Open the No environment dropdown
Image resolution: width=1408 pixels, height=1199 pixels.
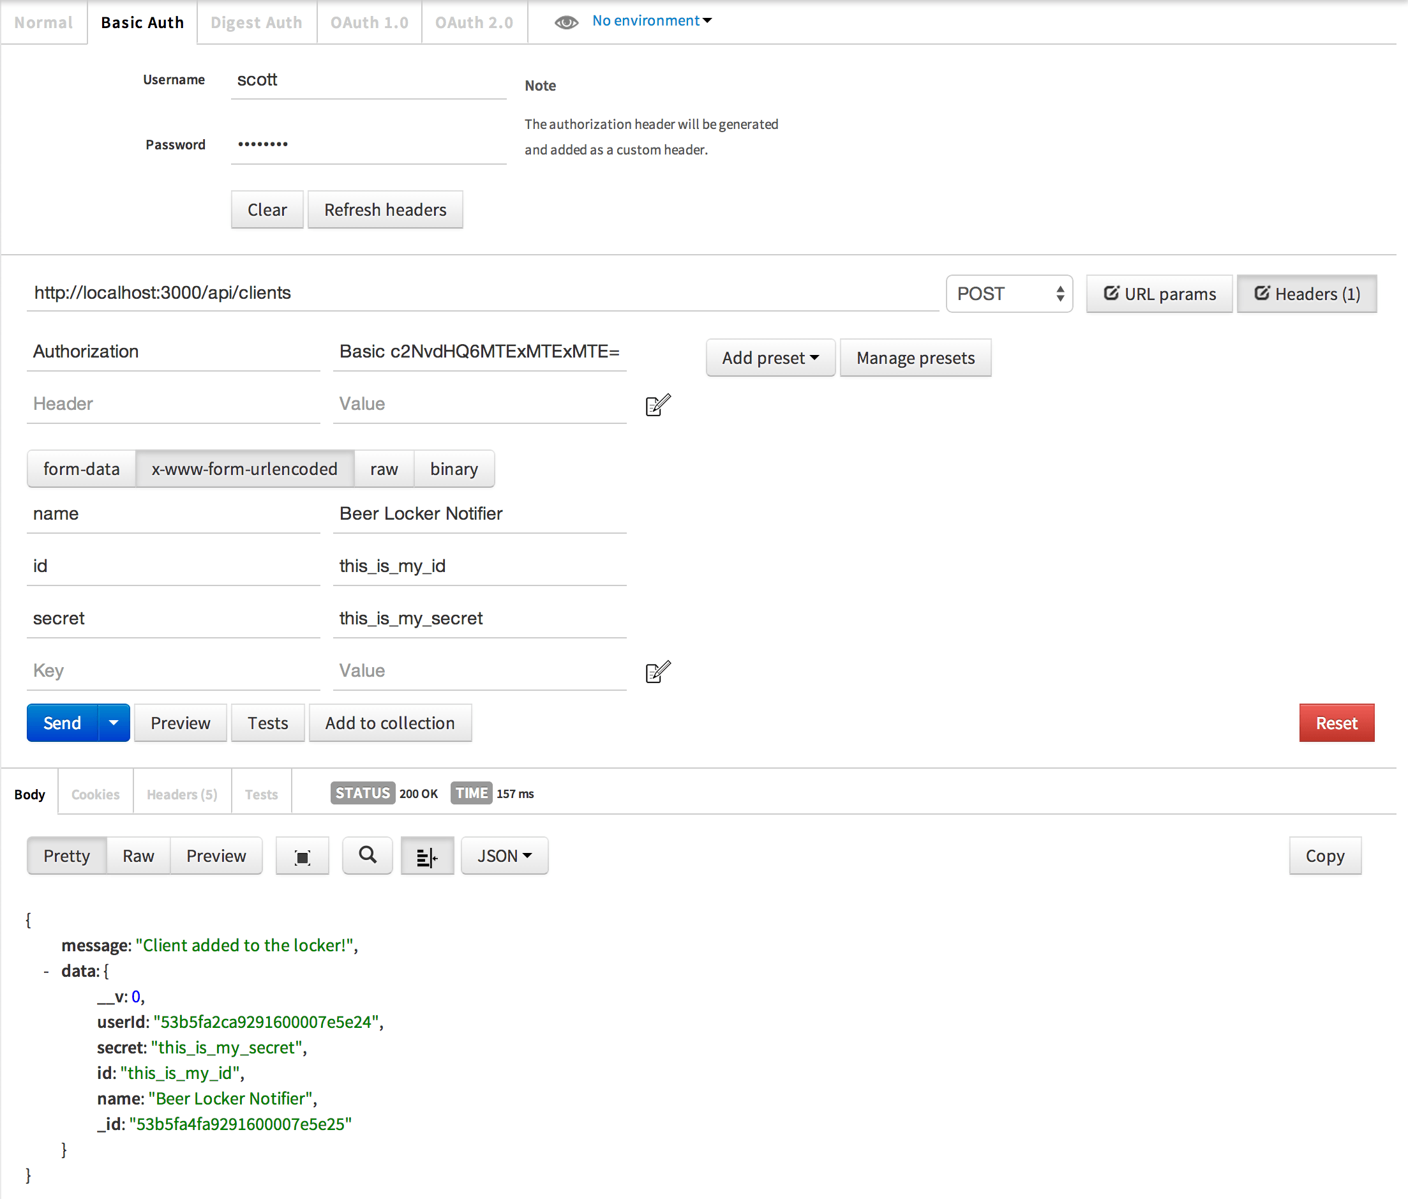point(652,21)
